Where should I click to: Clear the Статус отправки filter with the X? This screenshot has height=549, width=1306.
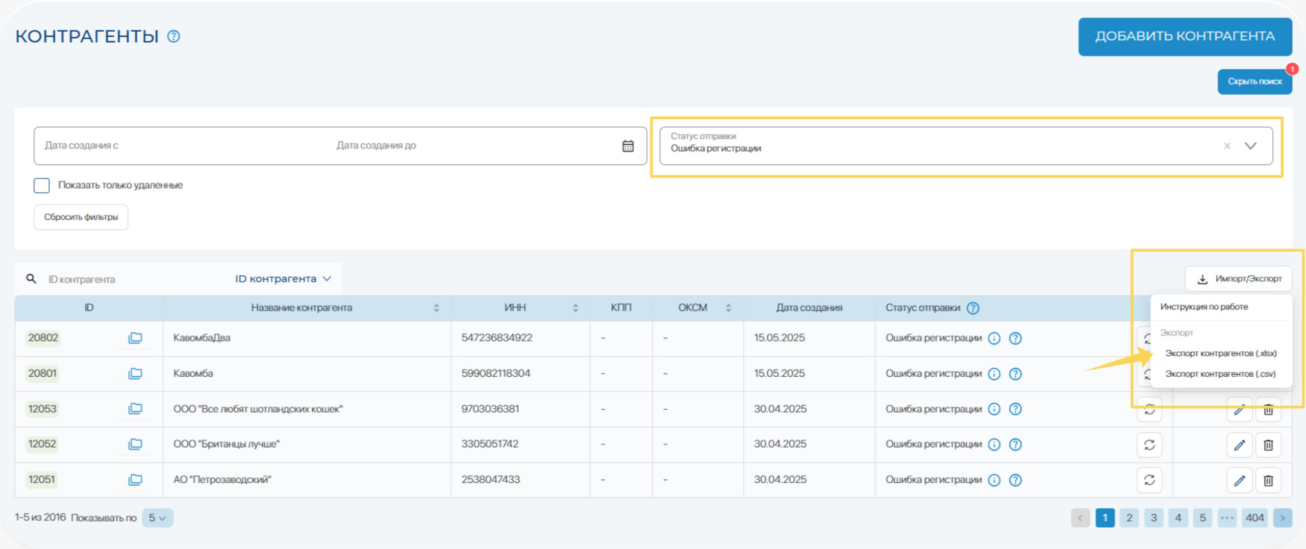[1227, 146]
